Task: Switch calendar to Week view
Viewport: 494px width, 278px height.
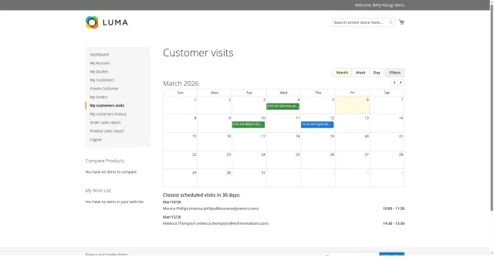Action: (360, 73)
